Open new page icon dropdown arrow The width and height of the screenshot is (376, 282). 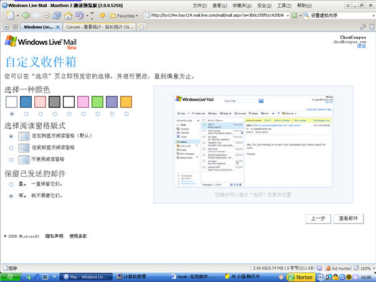pos(17,16)
